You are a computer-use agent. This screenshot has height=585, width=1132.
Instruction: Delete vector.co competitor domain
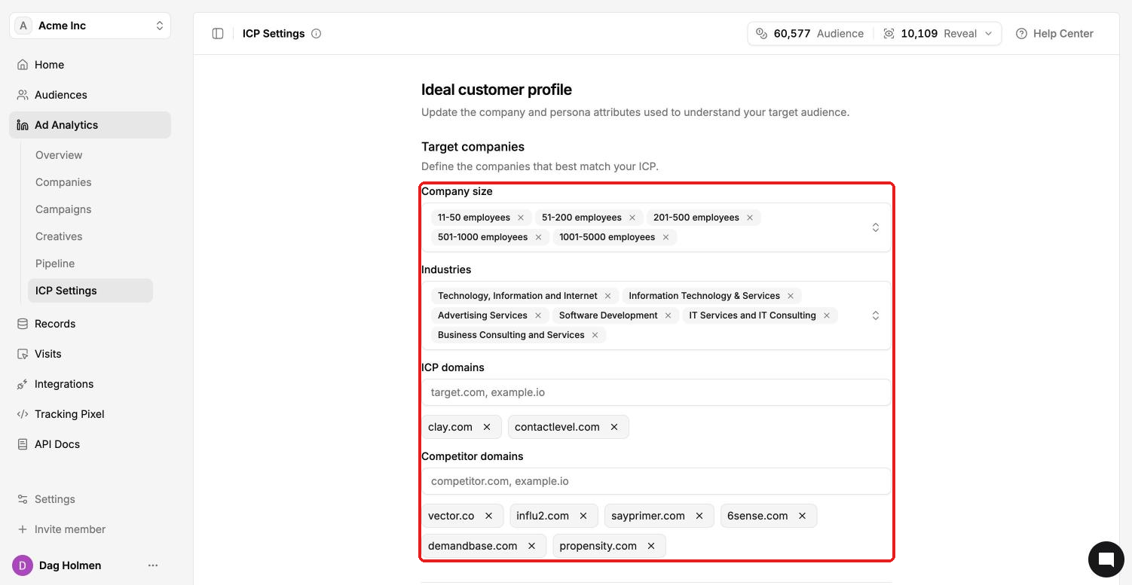pyautogui.click(x=488, y=516)
